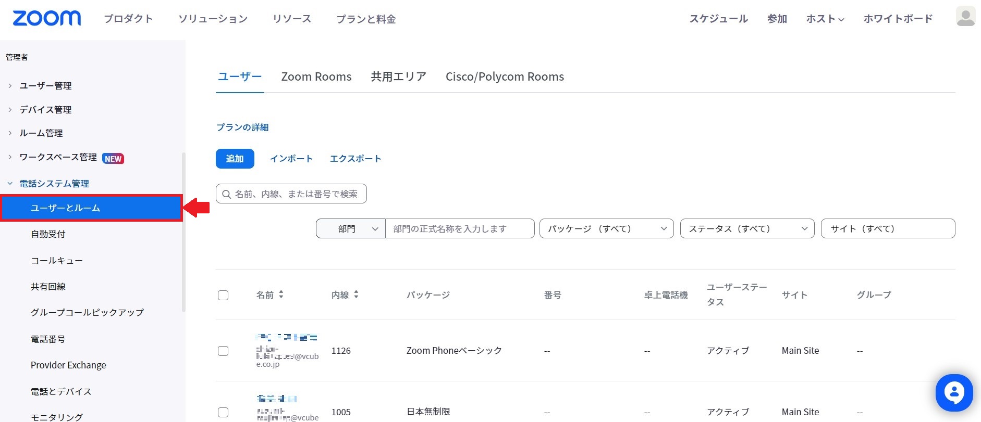Viewport: 981px width, 422px height.
Task: Click extension number 1126
Action: [341, 351]
